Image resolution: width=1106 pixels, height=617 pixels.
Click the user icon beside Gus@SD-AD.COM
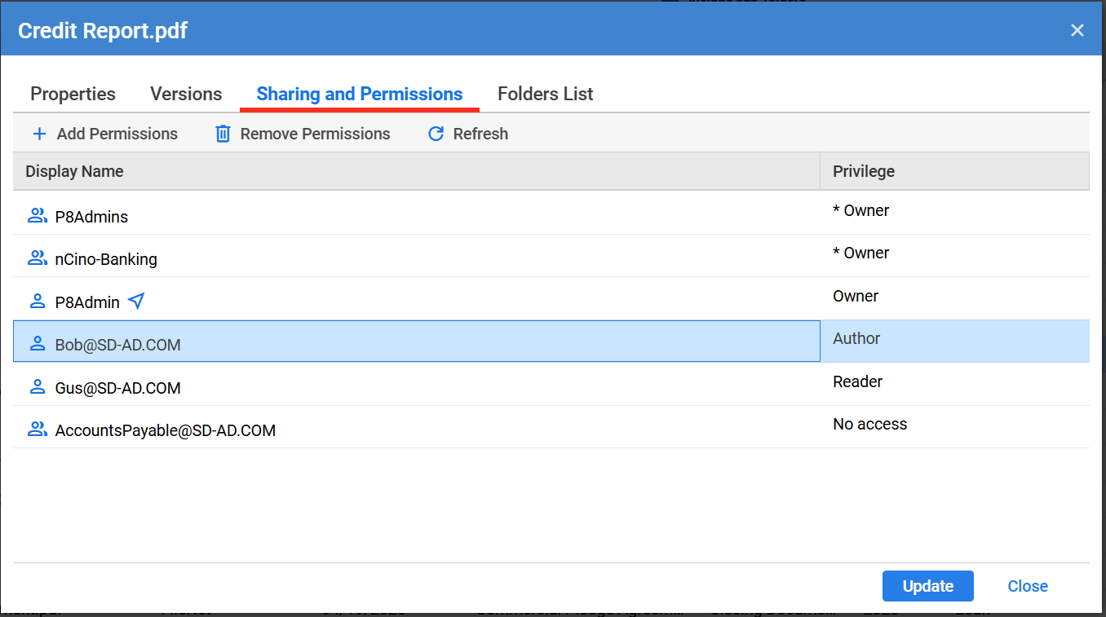coord(38,387)
